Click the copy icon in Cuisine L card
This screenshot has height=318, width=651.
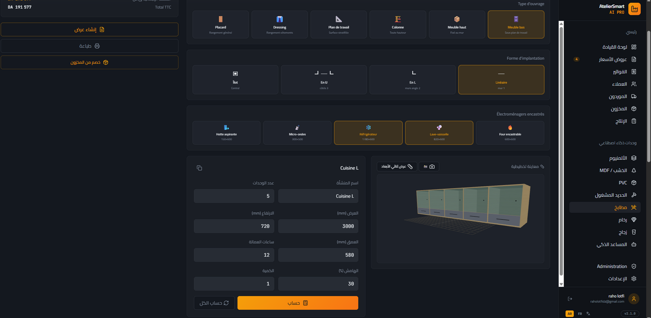(x=199, y=168)
